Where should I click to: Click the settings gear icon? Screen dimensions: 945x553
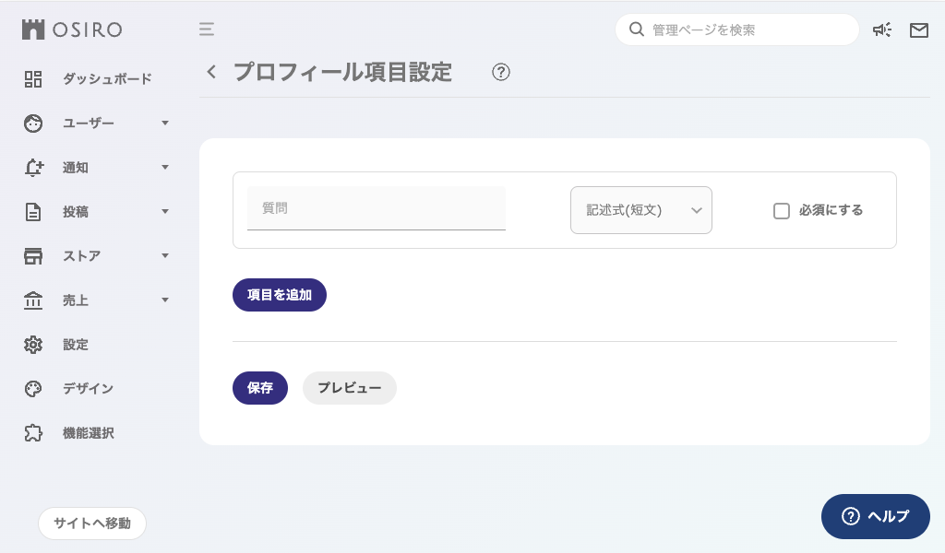33,344
